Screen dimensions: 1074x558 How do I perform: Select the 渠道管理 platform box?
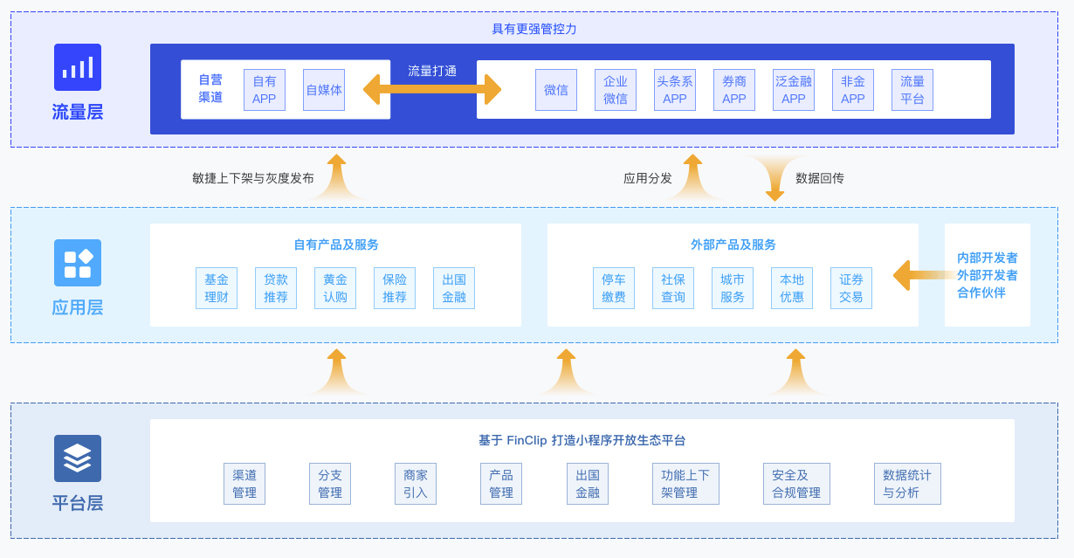244,484
